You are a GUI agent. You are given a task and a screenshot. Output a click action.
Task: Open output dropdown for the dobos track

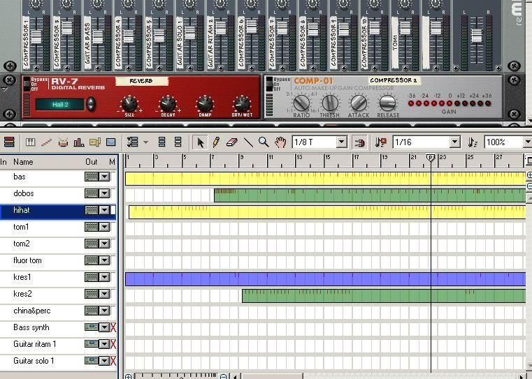click(104, 193)
